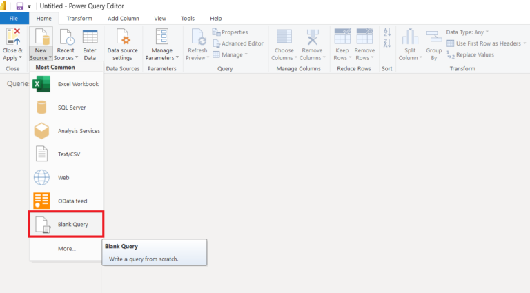530x293 pixels.
Task: Select Text/CSV source
Action: point(66,154)
